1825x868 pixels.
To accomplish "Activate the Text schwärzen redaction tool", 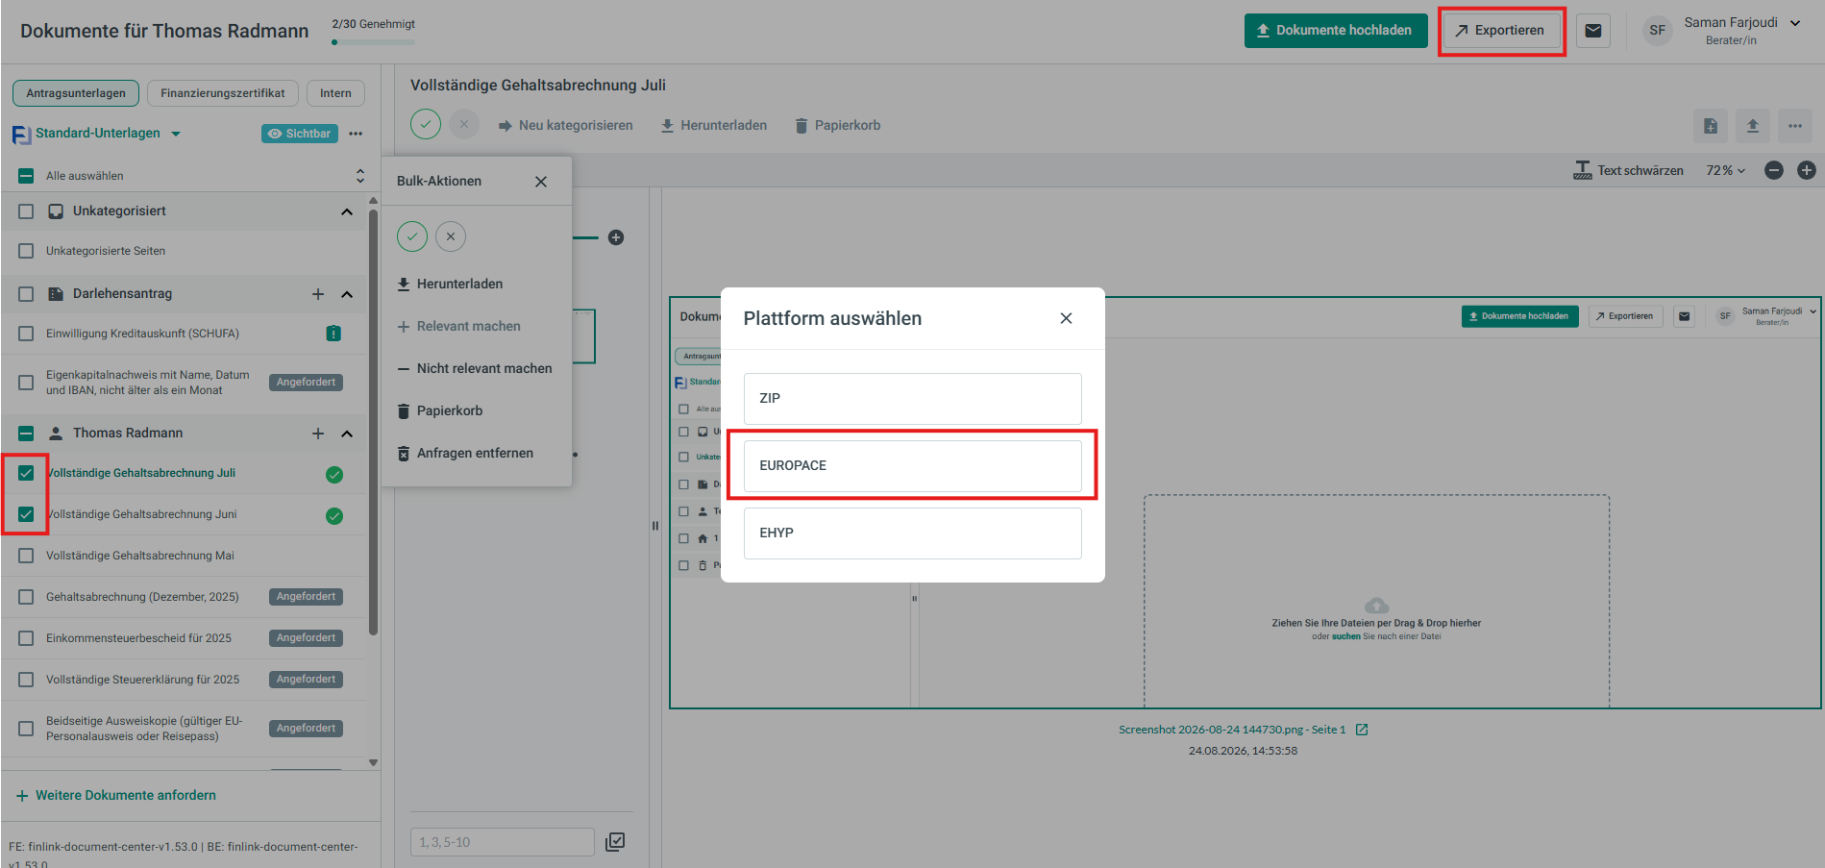I will pyautogui.click(x=1628, y=170).
